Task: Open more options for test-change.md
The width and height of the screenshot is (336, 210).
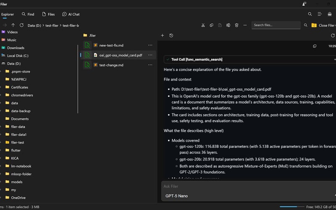Action: pyautogui.click(x=150, y=65)
